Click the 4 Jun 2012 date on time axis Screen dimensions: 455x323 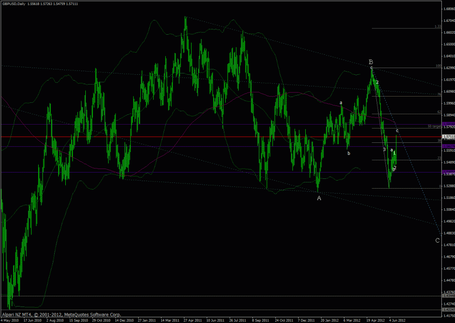(397, 320)
